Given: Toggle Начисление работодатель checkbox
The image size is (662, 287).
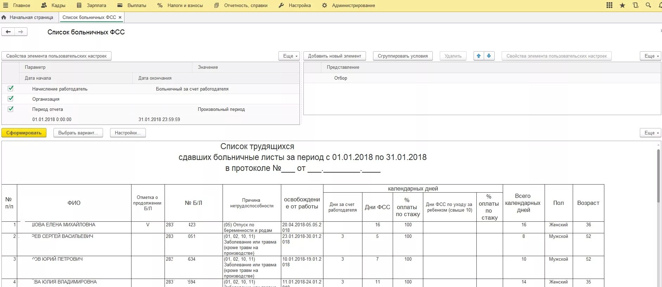Looking at the screenshot, I should click(11, 88).
